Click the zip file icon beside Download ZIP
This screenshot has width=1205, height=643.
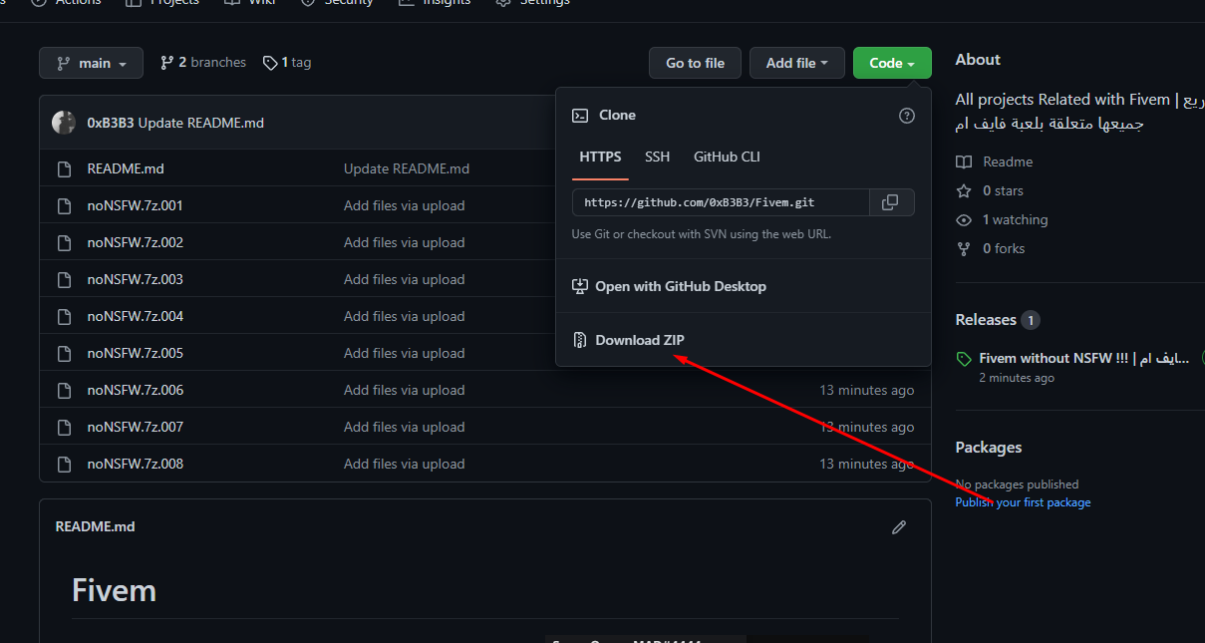pyautogui.click(x=580, y=340)
